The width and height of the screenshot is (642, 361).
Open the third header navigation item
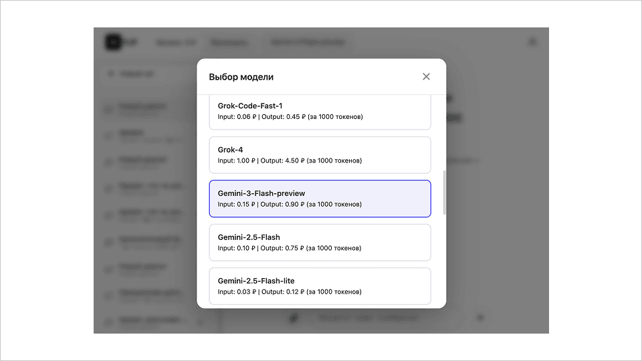308,43
